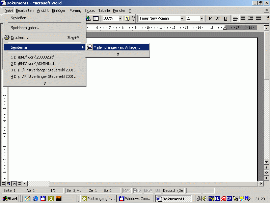This screenshot has width=270, height=203.
Task: Open the Ansicht menu
Action: (43, 11)
